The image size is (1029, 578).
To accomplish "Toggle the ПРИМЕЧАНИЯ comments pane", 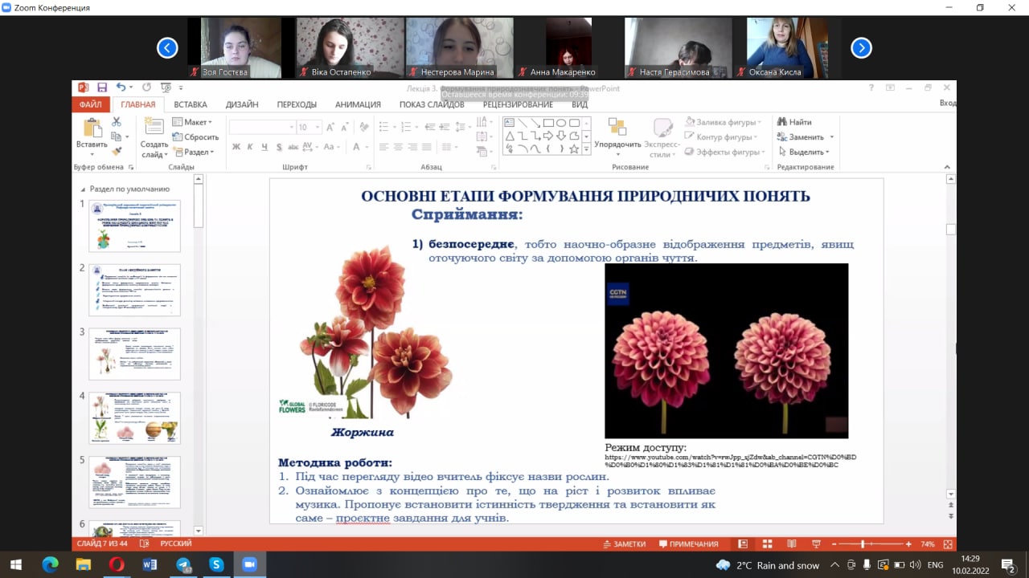I will (688, 543).
